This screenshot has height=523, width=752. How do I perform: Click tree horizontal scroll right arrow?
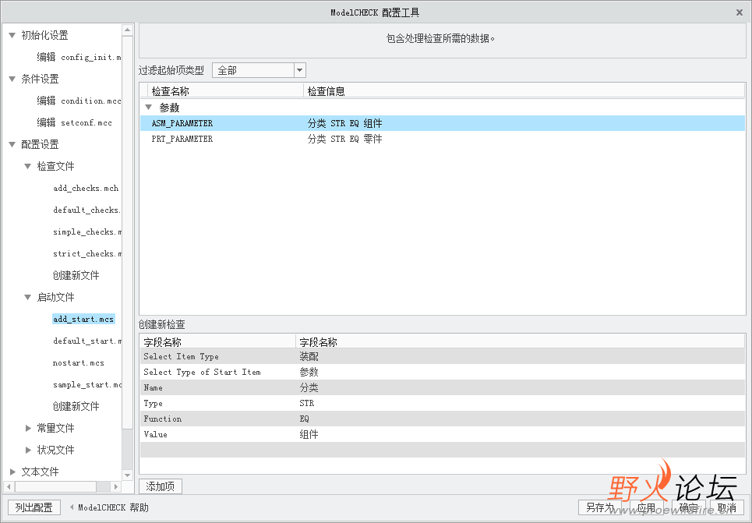115,486
